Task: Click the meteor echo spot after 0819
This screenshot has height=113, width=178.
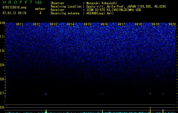Action: (163, 94)
